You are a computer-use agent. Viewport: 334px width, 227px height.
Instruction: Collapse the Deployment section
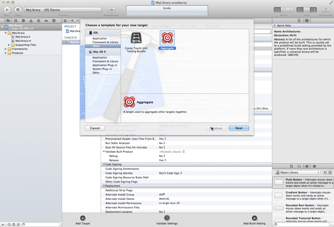(104, 186)
